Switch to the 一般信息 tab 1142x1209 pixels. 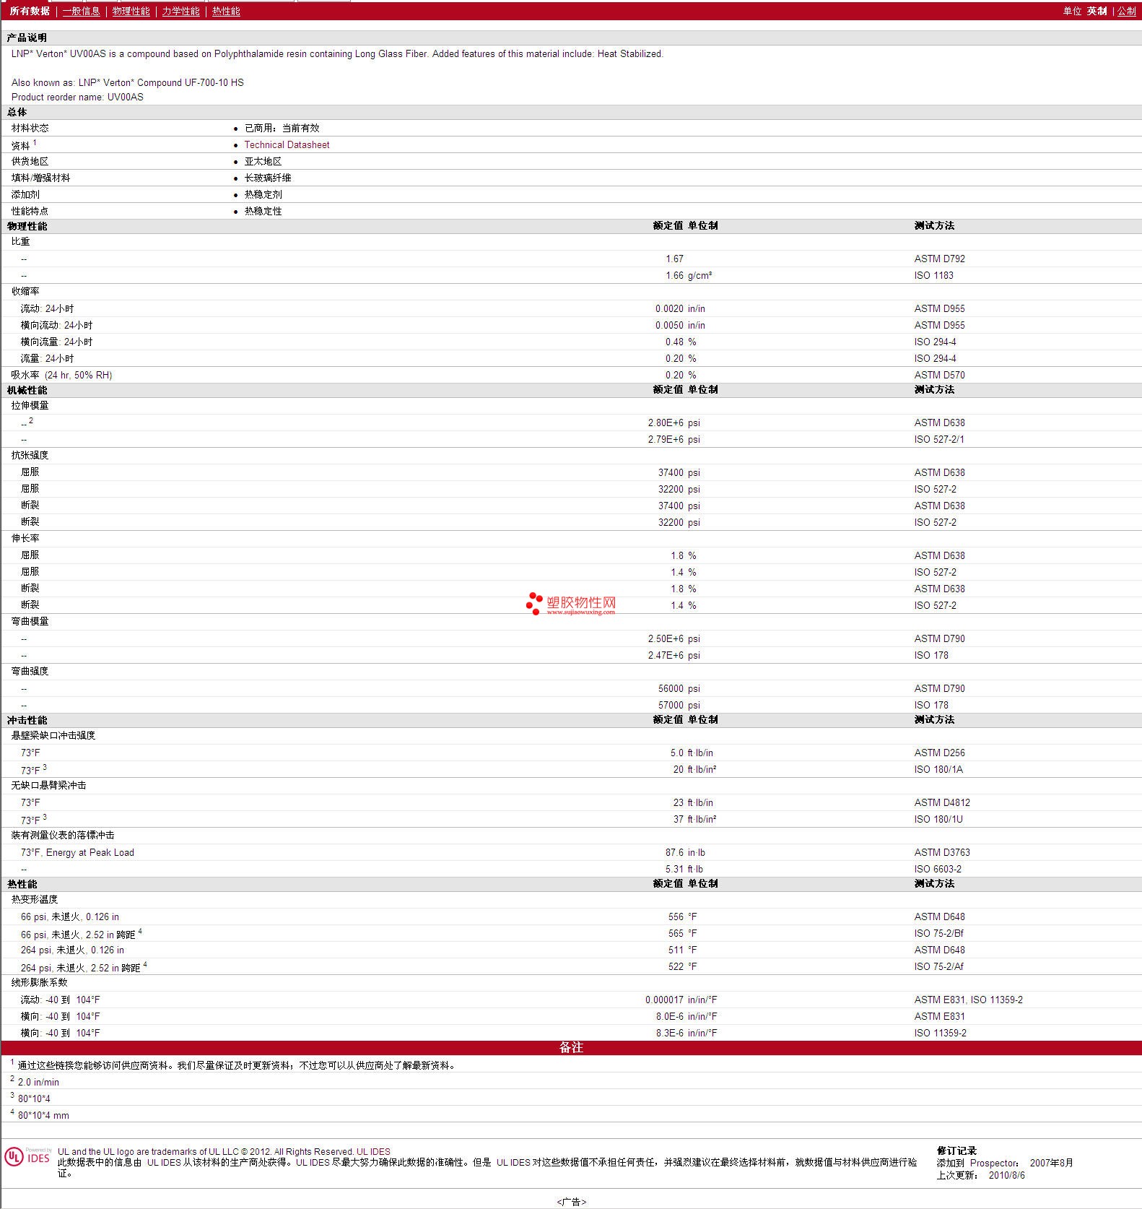click(x=81, y=11)
